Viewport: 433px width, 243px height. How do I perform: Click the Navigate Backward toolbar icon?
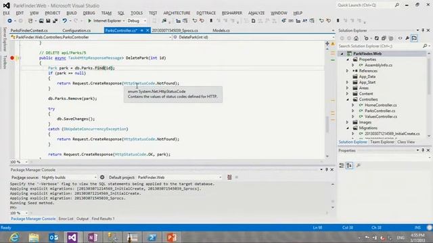[9, 21]
